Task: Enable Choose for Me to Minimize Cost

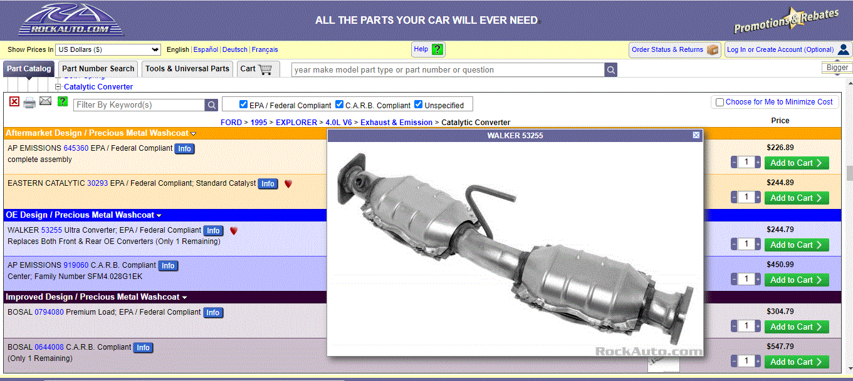Action: [720, 102]
